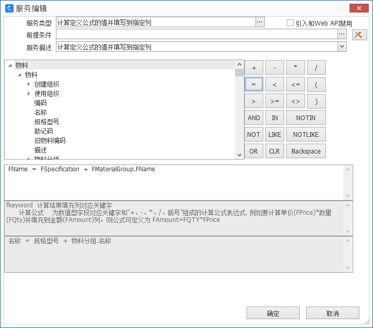This screenshot has height=328, width=373.
Task: Click the less-than-or-equal operator button
Action: (x=296, y=85)
